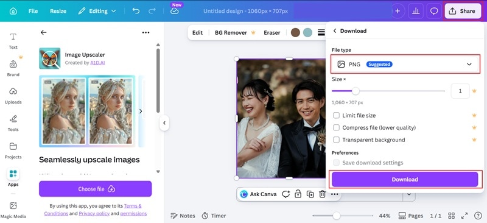487x223 pixels.
Task: Click the size multiplier value field
Action: [460, 91]
